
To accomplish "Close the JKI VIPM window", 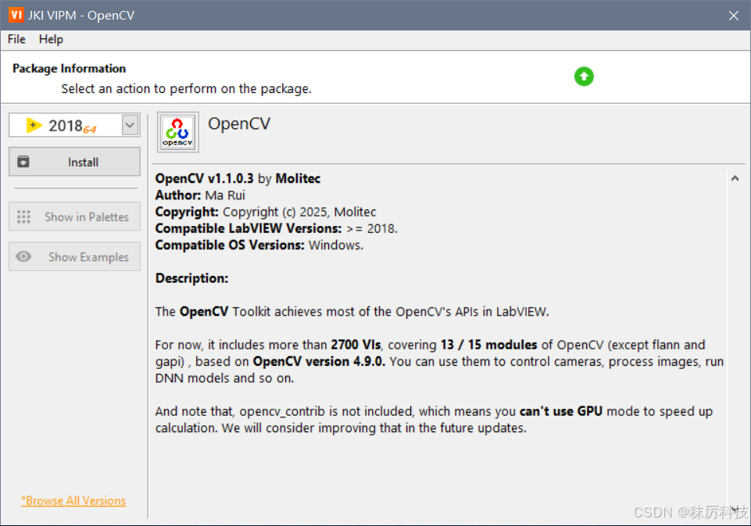I will click(x=733, y=16).
